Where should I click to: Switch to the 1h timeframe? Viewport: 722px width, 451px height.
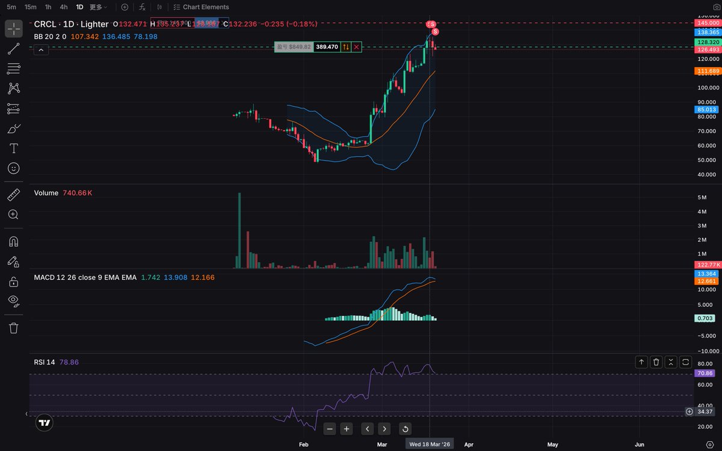click(48, 7)
